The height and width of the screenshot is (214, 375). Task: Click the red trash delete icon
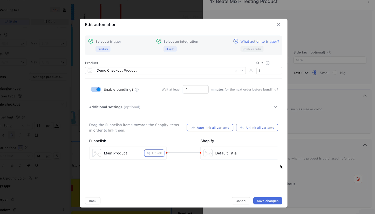[x=358, y=179]
